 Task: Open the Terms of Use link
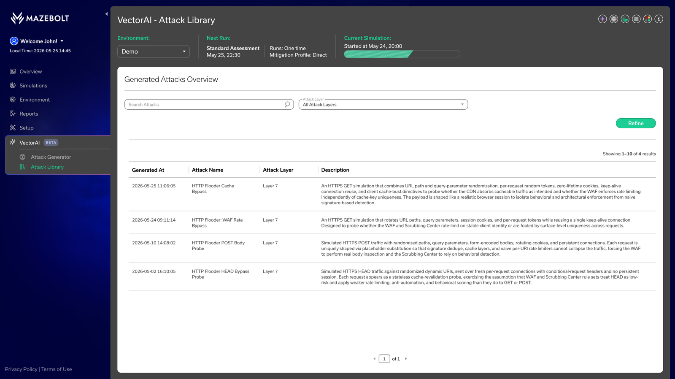tap(57, 369)
